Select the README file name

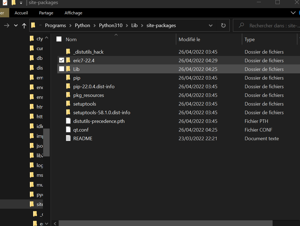tap(83, 139)
